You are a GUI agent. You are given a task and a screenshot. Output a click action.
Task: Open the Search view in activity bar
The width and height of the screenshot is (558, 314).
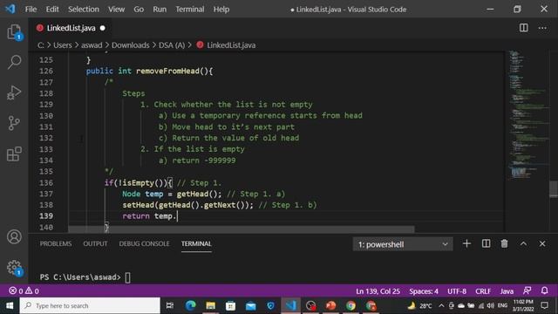click(14, 62)
